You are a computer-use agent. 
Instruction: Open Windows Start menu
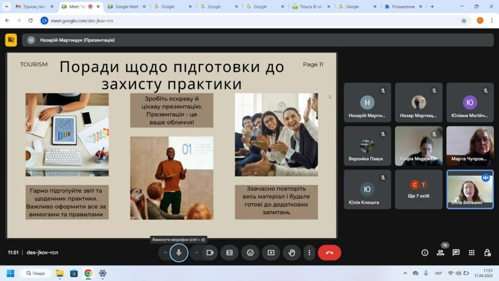11,273
